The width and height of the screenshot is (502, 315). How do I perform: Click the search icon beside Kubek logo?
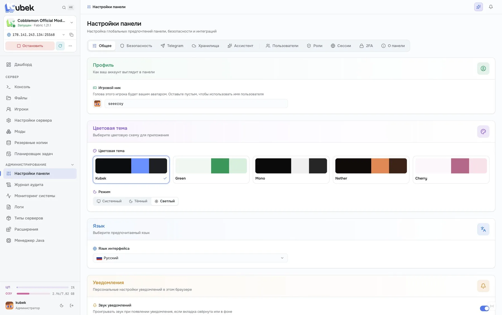tap(64, 8)
